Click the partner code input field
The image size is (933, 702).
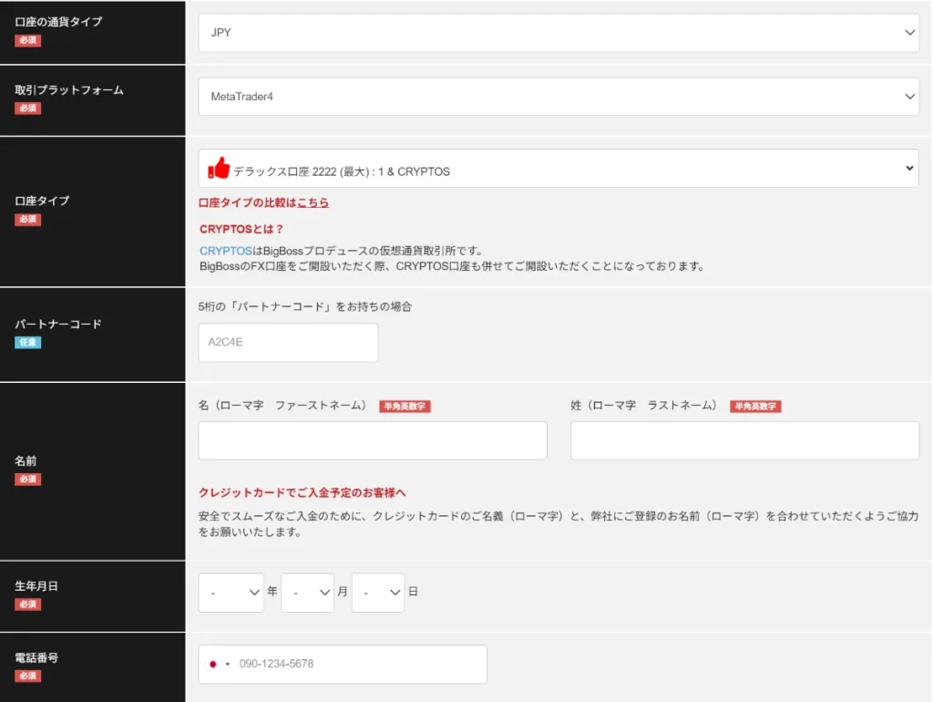point(288,343)
